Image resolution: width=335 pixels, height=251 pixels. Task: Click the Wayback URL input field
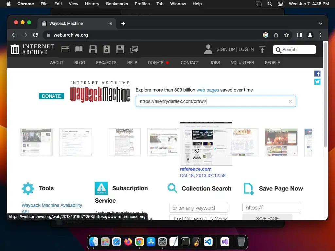coord(216,101)
